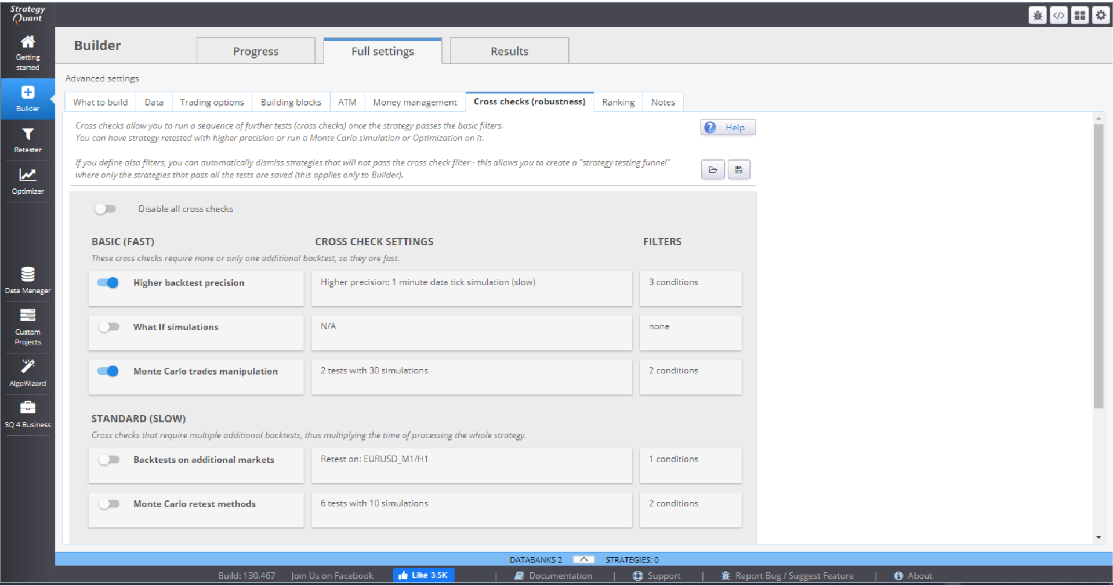Viewport: 1113px width, 585px height.
Task: Switch to the Full settings tab
Action: [383, 51]
